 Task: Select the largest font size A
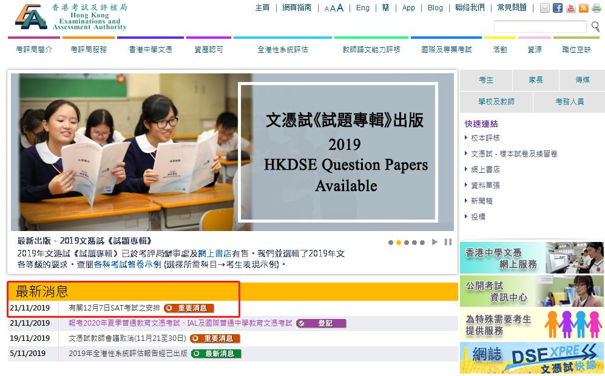340,8
